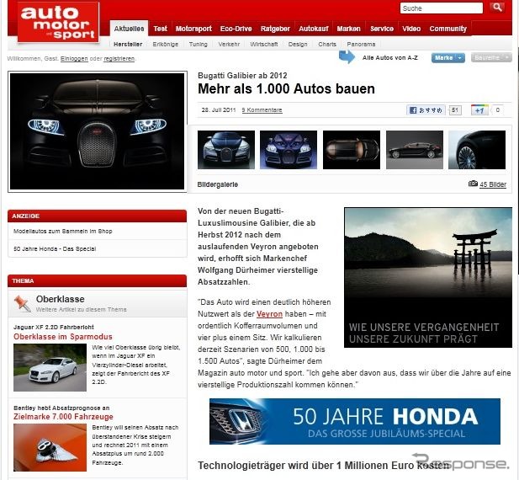
Task: Open the Marke dropdown
Action: tap(448, 57)
